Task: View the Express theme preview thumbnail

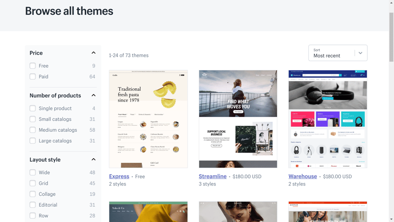Action: click(x=148, y=119)
